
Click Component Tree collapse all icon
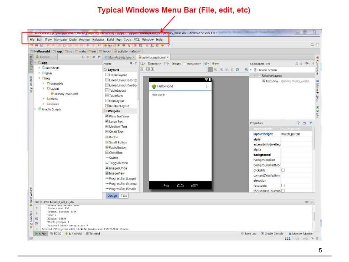pyautogui.click(x=301, y=63)
